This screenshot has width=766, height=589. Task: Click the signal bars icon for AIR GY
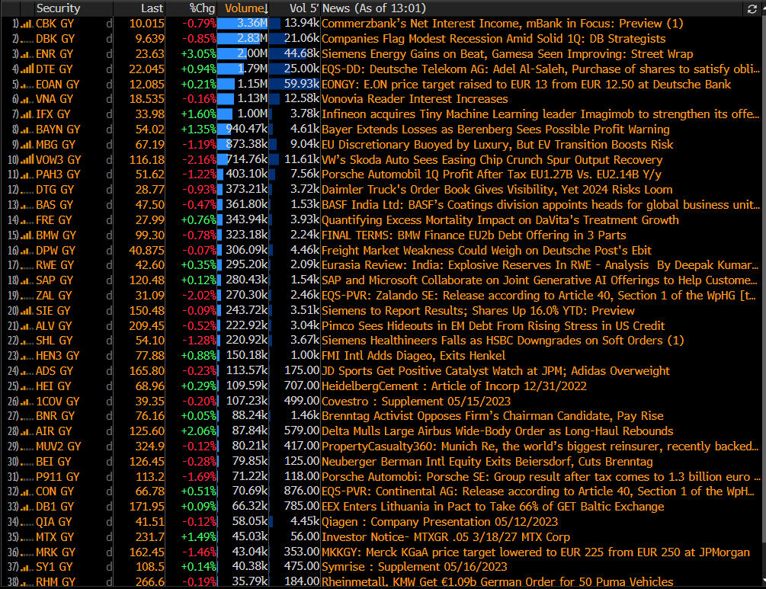pos(27,431)
